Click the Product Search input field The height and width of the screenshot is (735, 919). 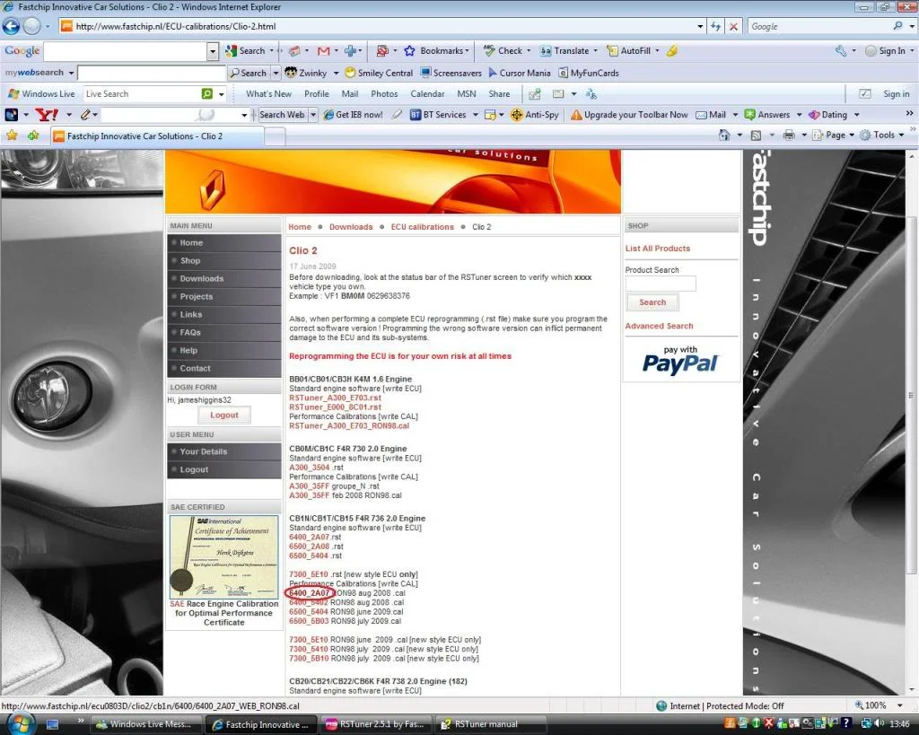660,284
